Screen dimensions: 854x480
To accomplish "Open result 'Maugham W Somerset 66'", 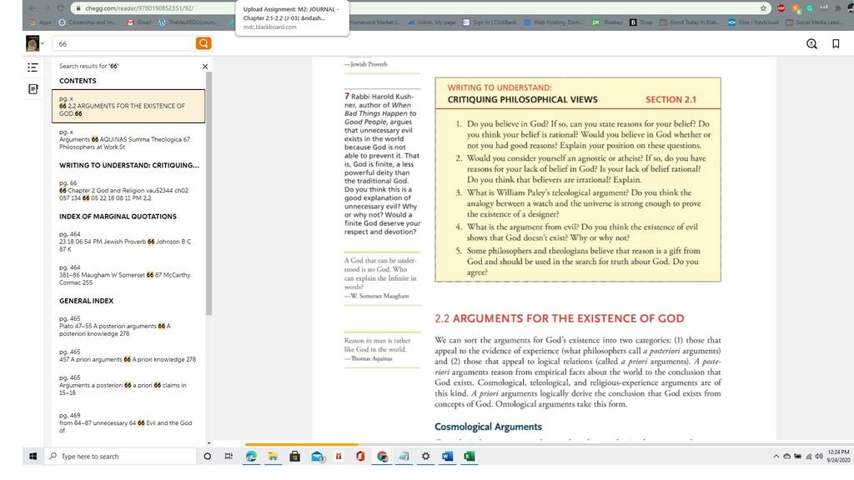I will [128, 275].
